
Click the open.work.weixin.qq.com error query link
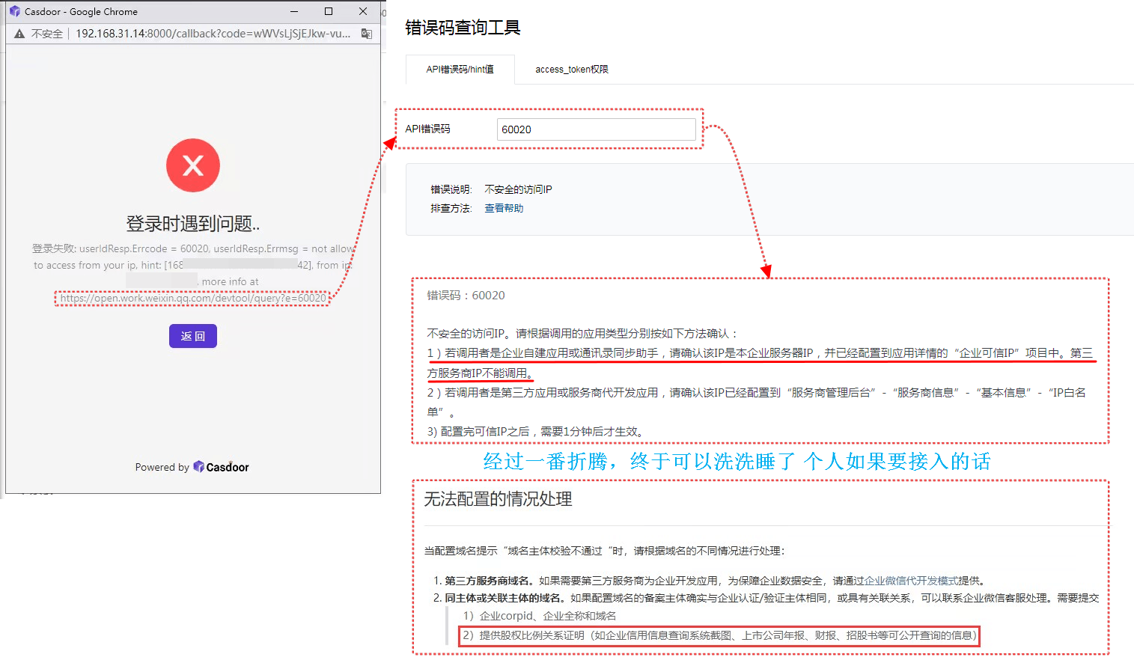click(x=192, y=298)
